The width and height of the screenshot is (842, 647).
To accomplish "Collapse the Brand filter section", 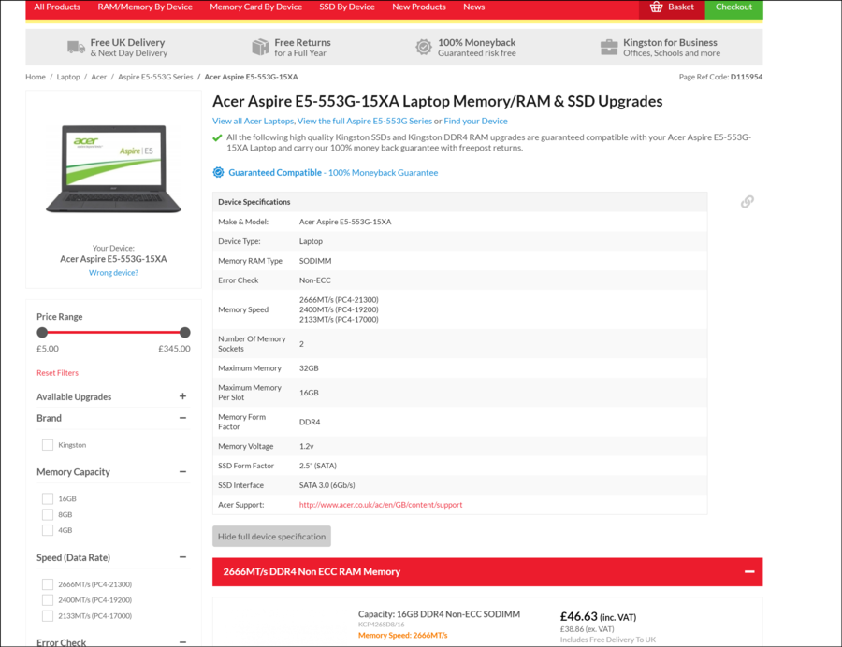I will (182, 417).
